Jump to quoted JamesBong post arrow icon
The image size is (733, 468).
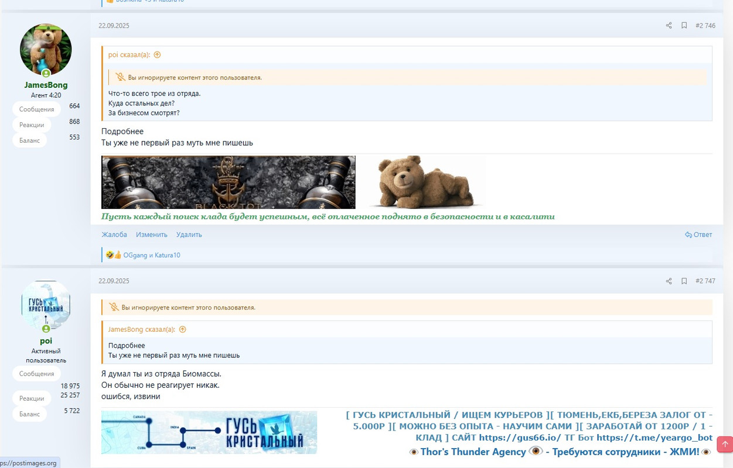[x=182, y=329]
